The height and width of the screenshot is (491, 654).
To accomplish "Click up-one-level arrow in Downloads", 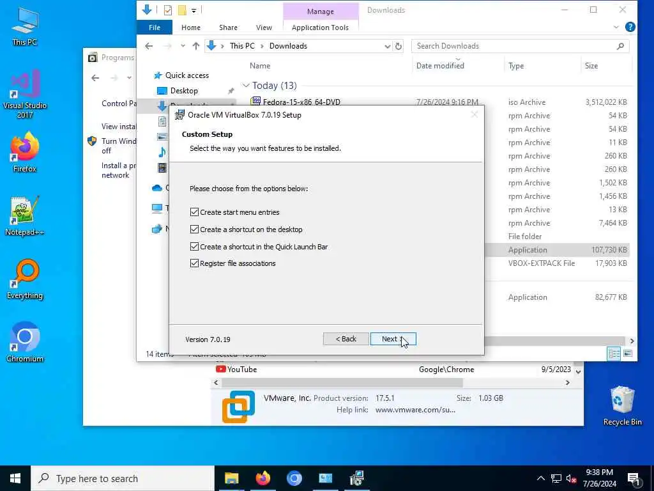I will click(195, 46).
